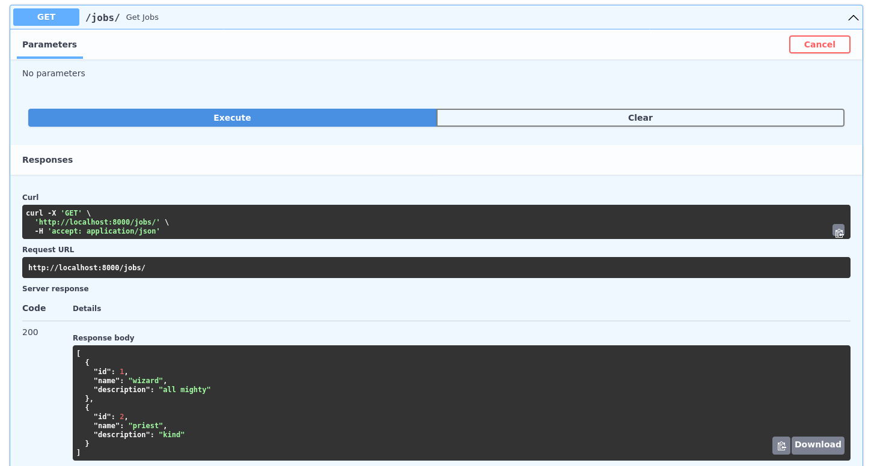The image size is (892, 466).
Task: Copy the response body to clipboard
Action: 781,446
